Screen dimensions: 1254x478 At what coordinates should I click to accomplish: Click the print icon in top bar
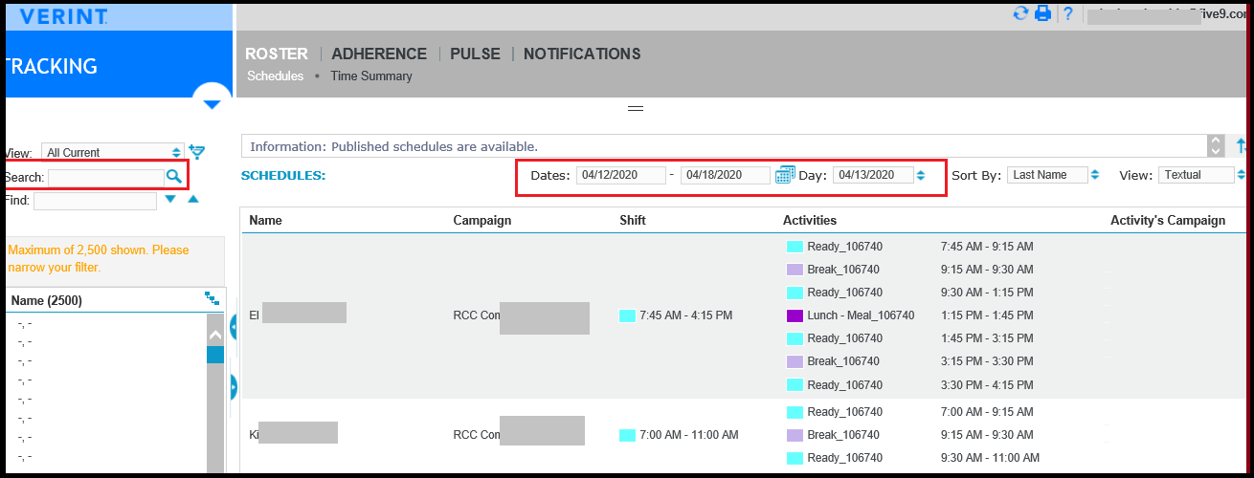pos(1043,13)
